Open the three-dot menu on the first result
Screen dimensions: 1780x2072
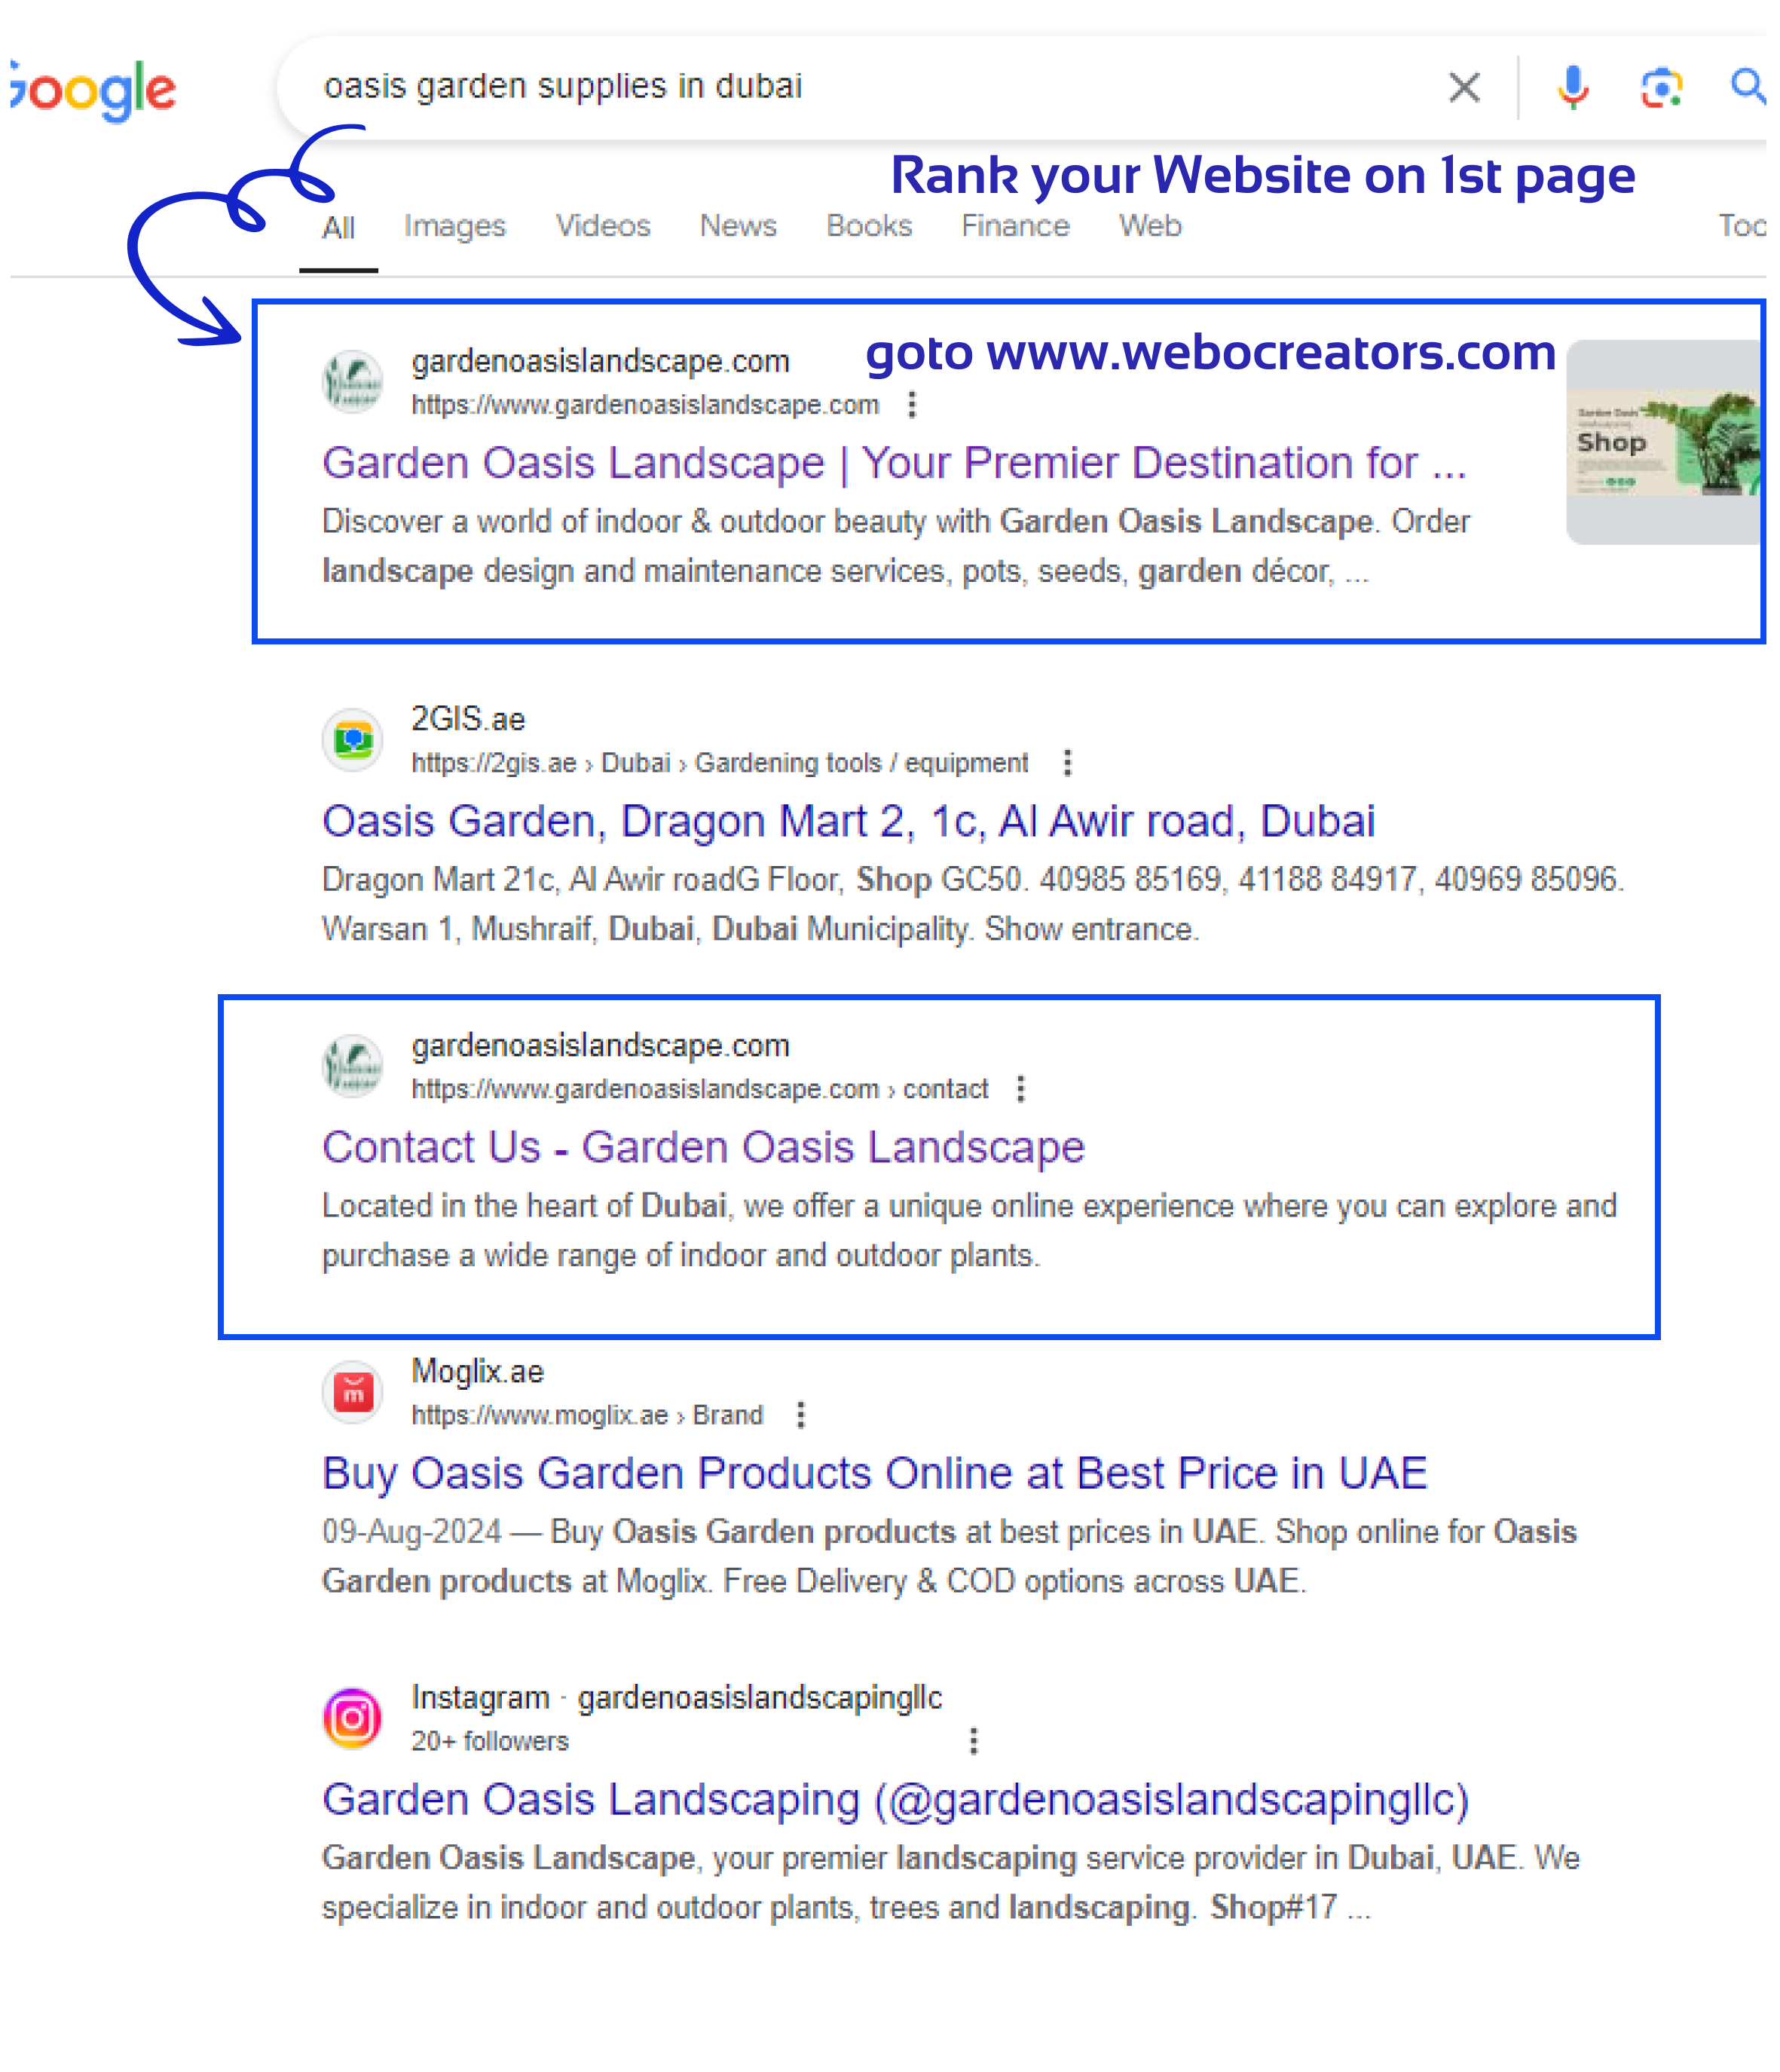click(x=912, y=405)
